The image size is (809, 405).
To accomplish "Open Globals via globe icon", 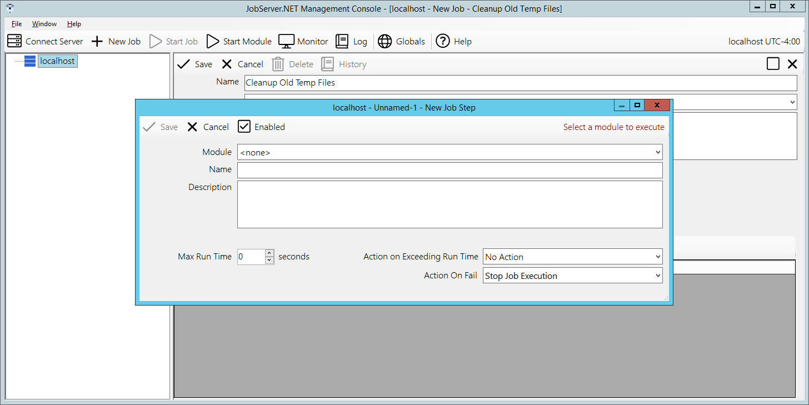I will point(384,41).
